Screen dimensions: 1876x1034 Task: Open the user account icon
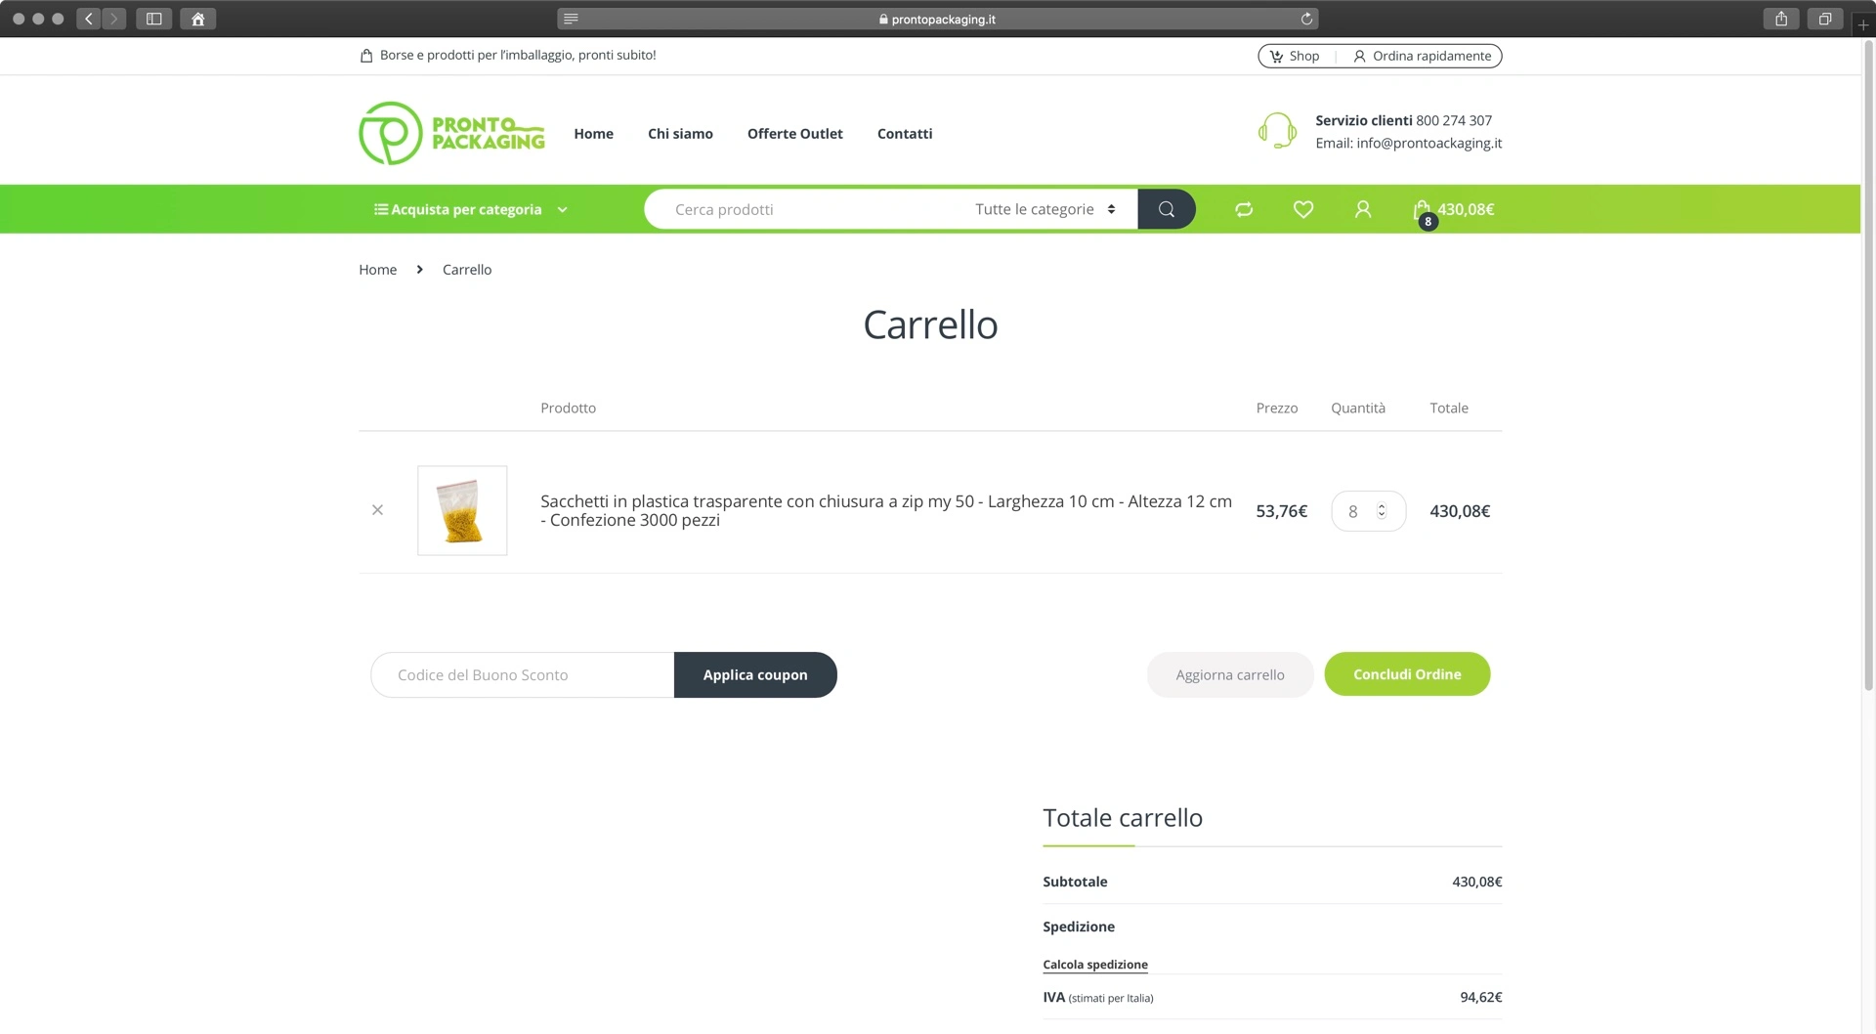point(1363,209)
